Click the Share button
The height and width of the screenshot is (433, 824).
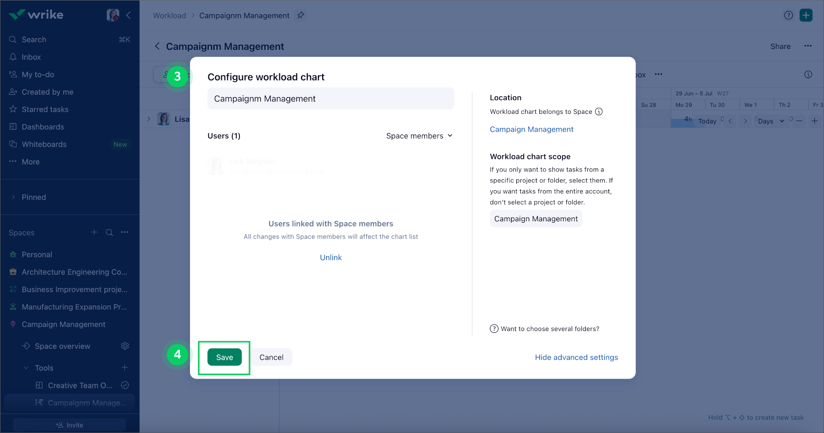coord(781,46)
